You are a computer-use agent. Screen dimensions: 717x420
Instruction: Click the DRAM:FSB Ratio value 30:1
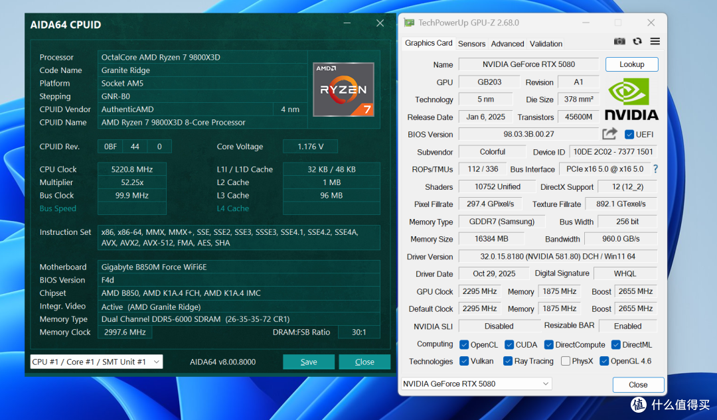(x=359, y=332)
